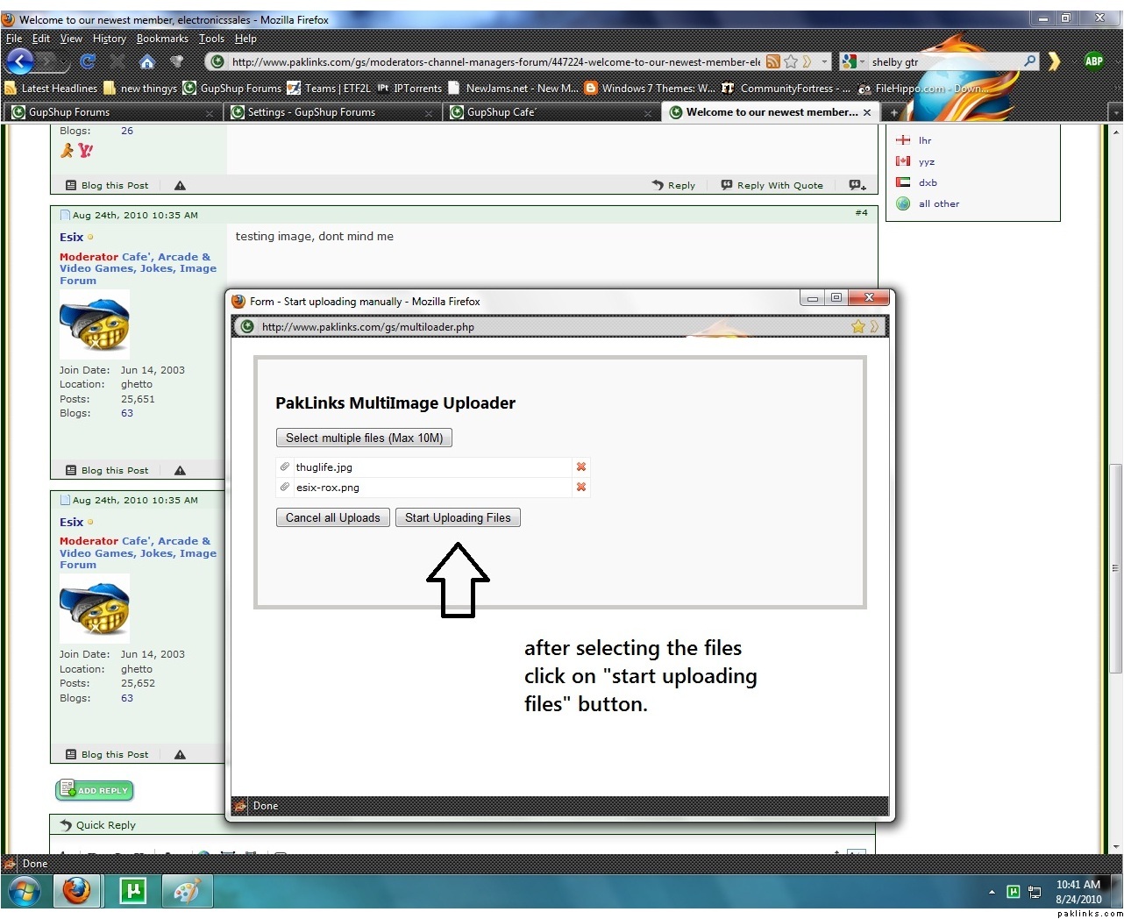The image size is (1124, 919).
Task: Click the multi-quote icon beside Reply With Quote
Action: coord(857,185)
